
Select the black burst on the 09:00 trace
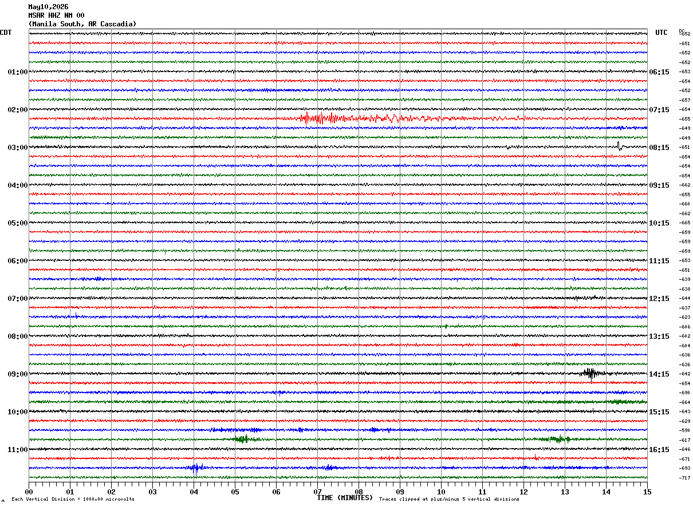pyautogui.click(x=590, y=374)
